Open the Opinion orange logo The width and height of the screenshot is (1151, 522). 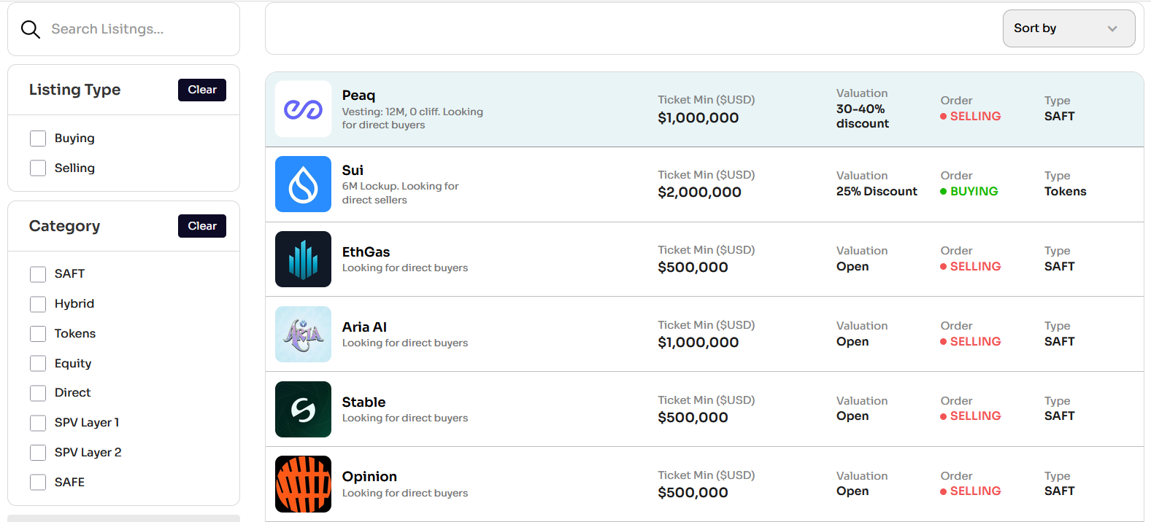(303, 484)
